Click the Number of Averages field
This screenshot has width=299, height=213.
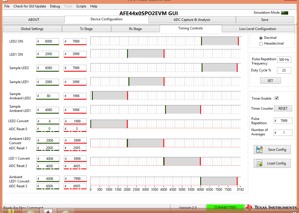click(283, 133)
